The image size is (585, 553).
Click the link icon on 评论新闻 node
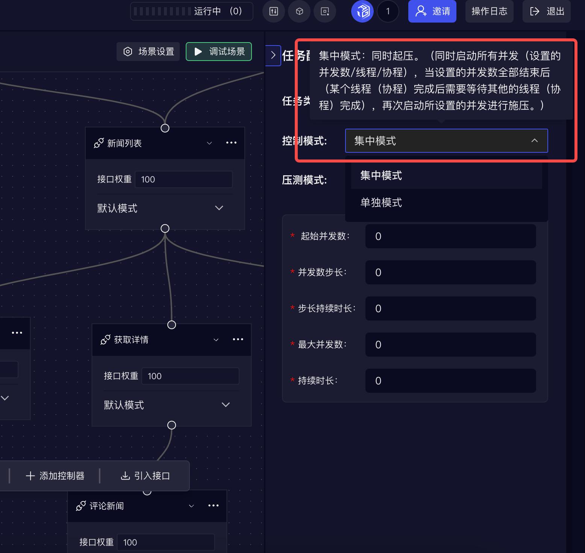(81, 506)
